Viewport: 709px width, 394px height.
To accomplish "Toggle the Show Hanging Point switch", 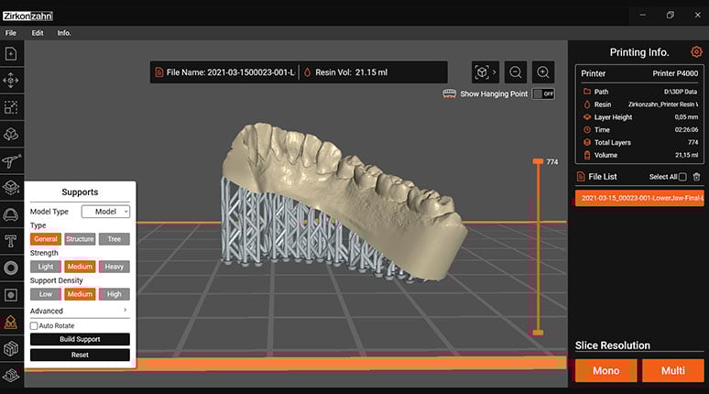I will point(543,93).
